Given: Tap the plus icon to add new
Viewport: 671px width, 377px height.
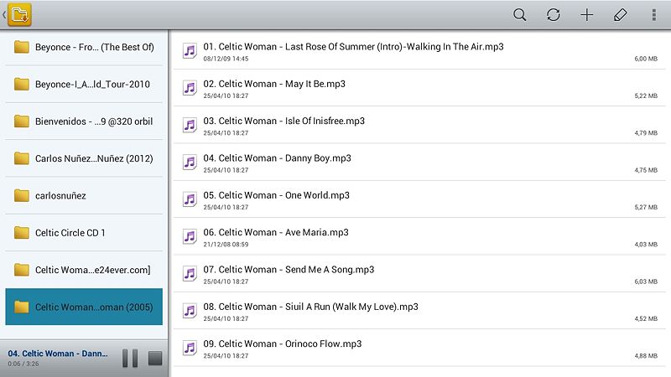Looking at the screenshot, I should tap(586, 15).
